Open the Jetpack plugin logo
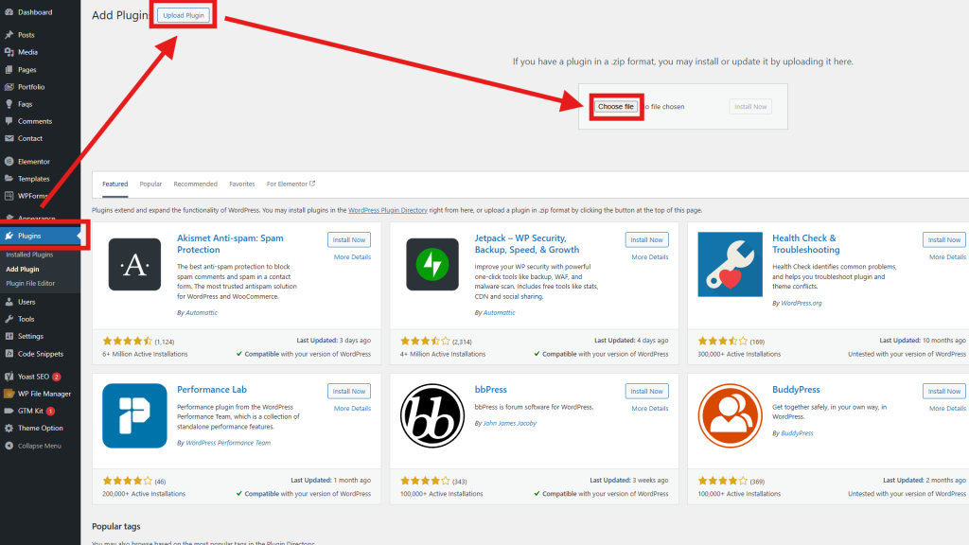The height and width of the screenshot is (545, 969). coord(432,265)
